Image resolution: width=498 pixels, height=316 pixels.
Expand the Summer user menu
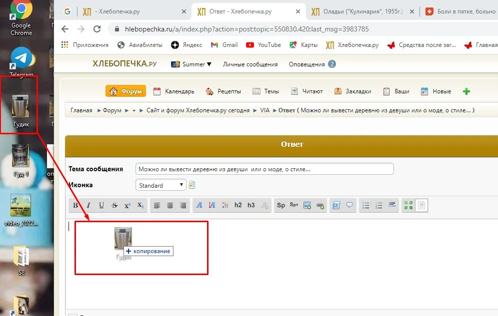tap(191, 64)
